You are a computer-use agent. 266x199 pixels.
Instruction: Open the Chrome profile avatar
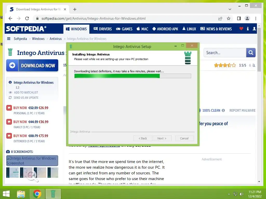(247, 18)
